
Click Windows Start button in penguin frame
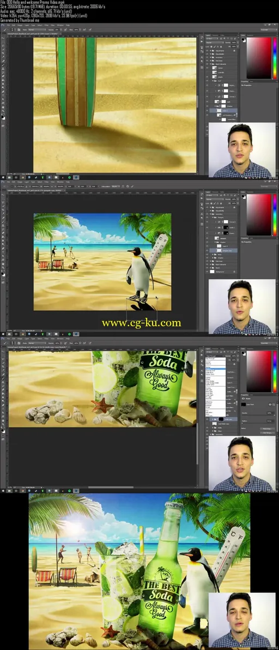(x=3, y=334)
